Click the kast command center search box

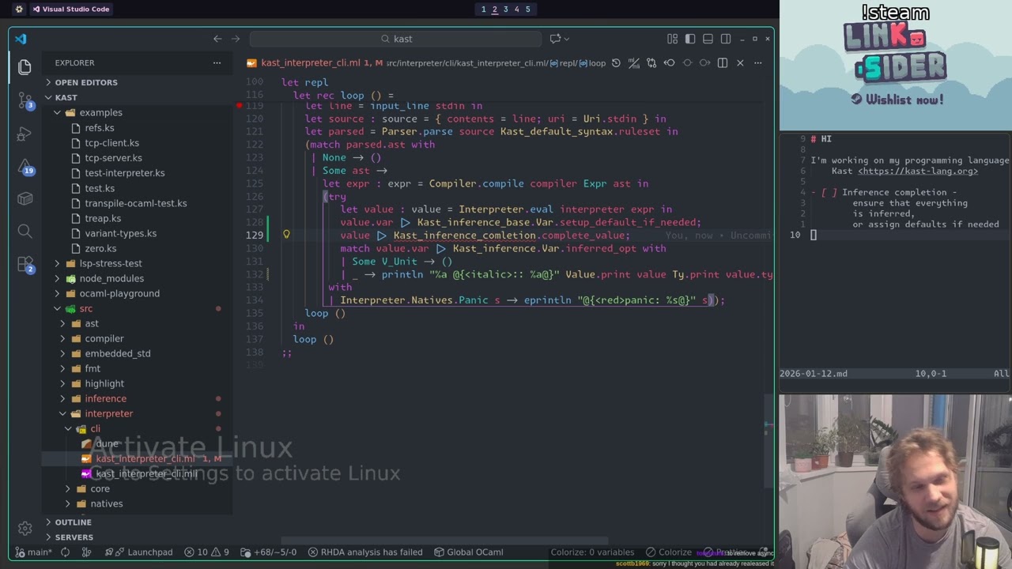[395, 39]
